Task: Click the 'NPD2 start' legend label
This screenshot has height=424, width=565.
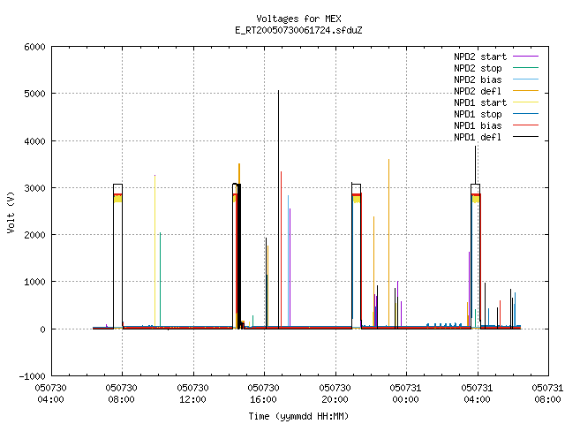Action: pos(480,57)
